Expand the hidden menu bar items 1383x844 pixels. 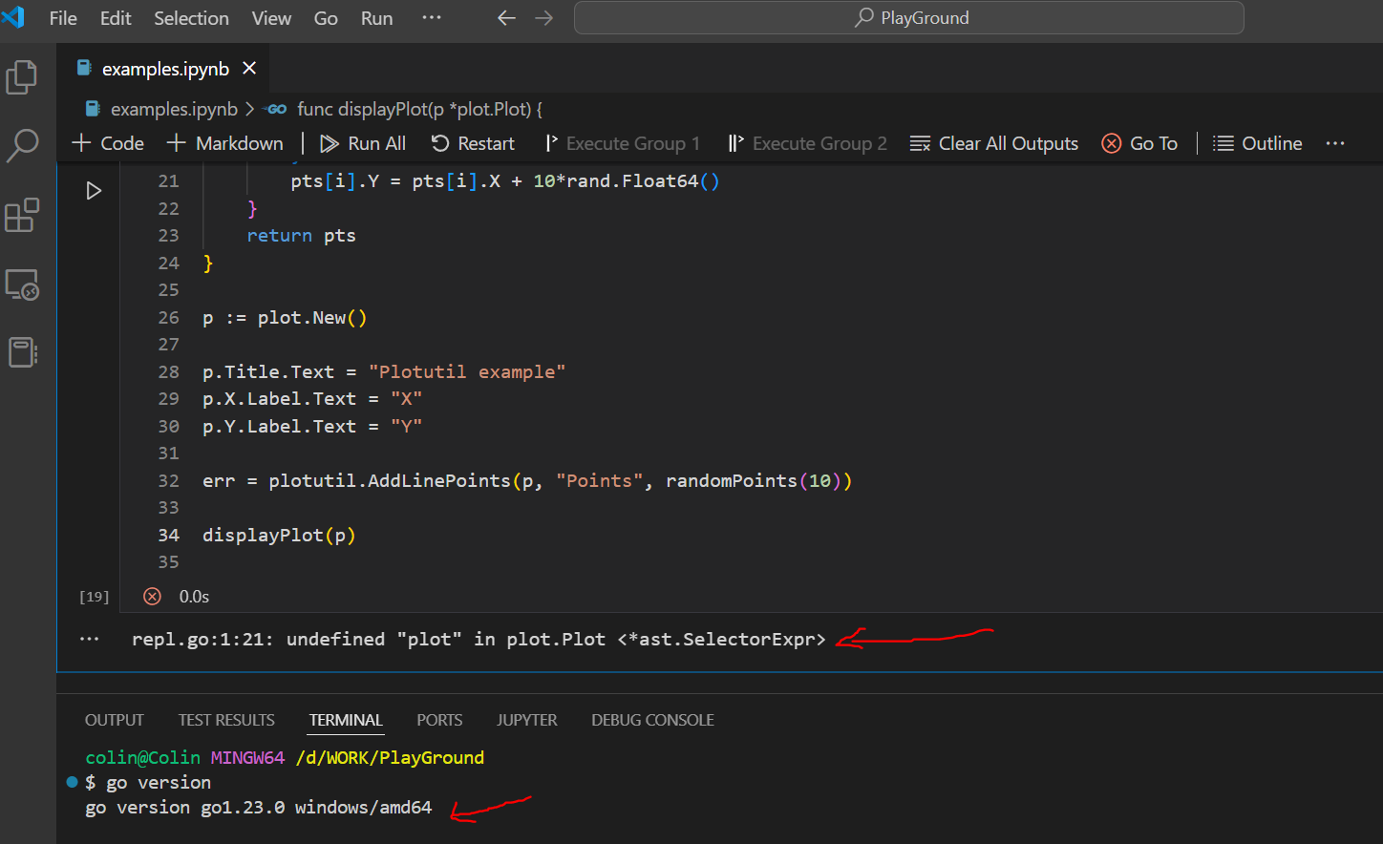click(x=432, y=18)
